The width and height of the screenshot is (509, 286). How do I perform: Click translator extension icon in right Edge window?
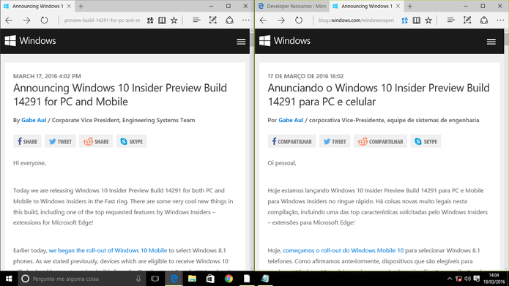[x=404, y=20]
